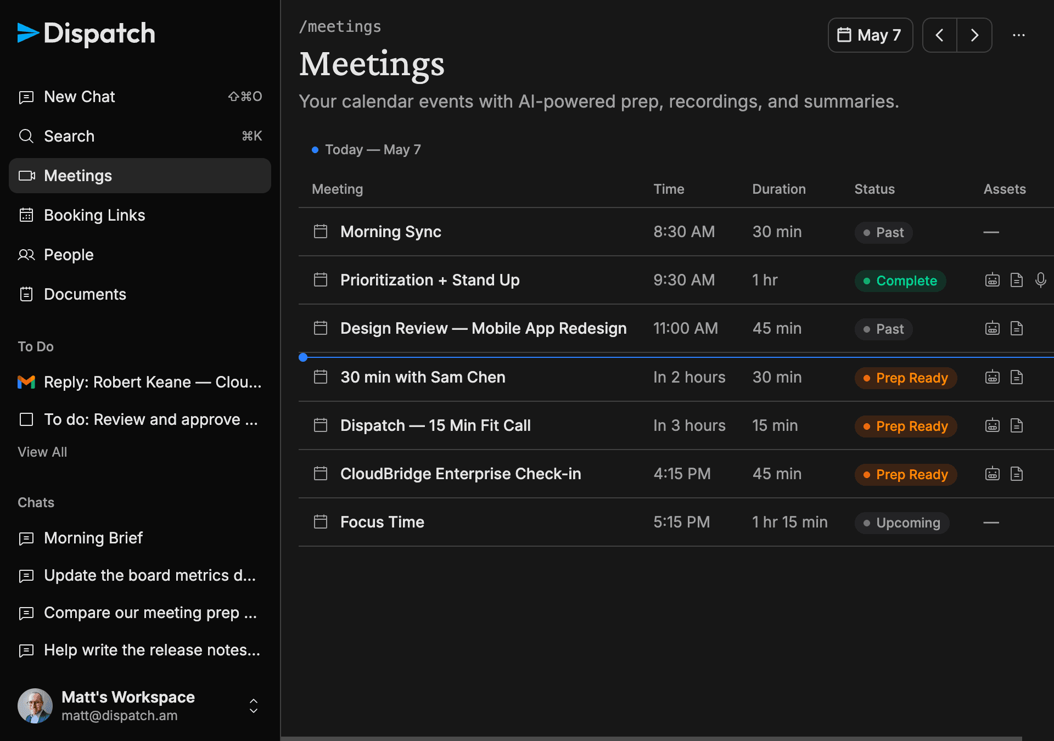Viewport: 1054px width, 741px height.
Task: Click calendar icon beside Design Review row
Action: pyautogui.click(x=321, y=328)
